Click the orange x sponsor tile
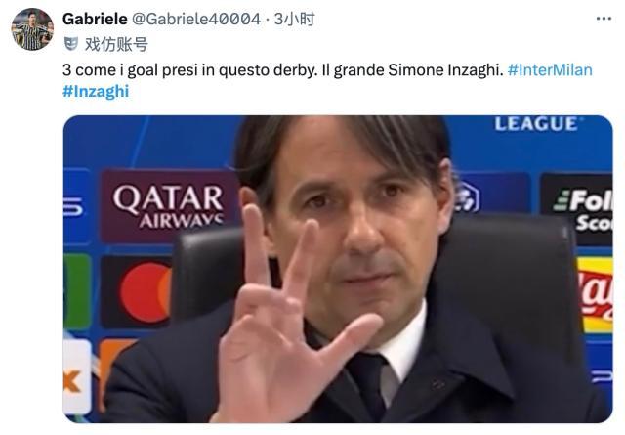Screen dimensions: 625x435 77,377
